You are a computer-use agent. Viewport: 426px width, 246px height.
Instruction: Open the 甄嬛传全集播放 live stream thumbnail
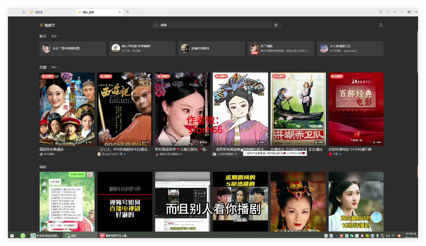(67, 109)
